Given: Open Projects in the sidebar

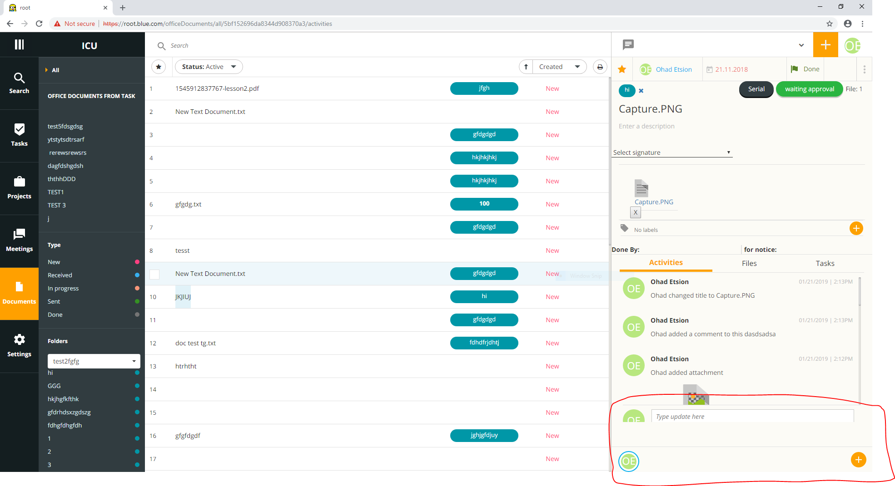Looking at the screenshot, I should click(19, 188).
